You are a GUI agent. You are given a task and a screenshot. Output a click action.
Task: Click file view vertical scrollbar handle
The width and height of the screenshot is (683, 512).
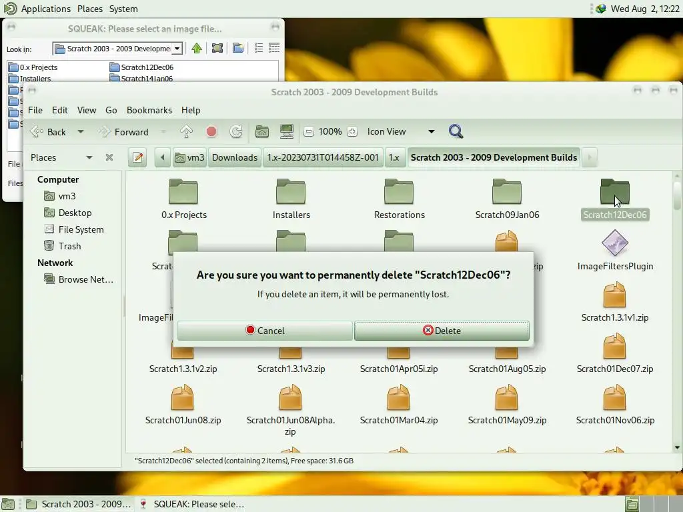point(677,195)
